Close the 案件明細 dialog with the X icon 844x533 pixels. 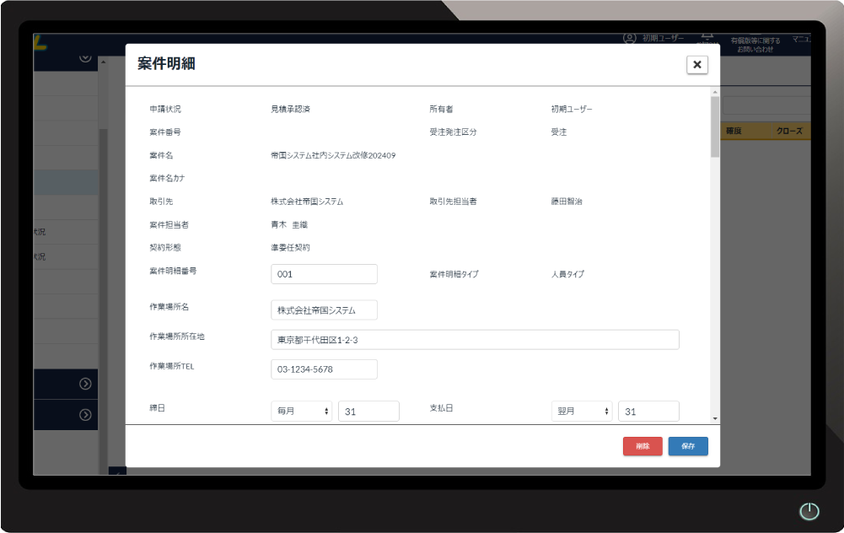click(697, 64)
